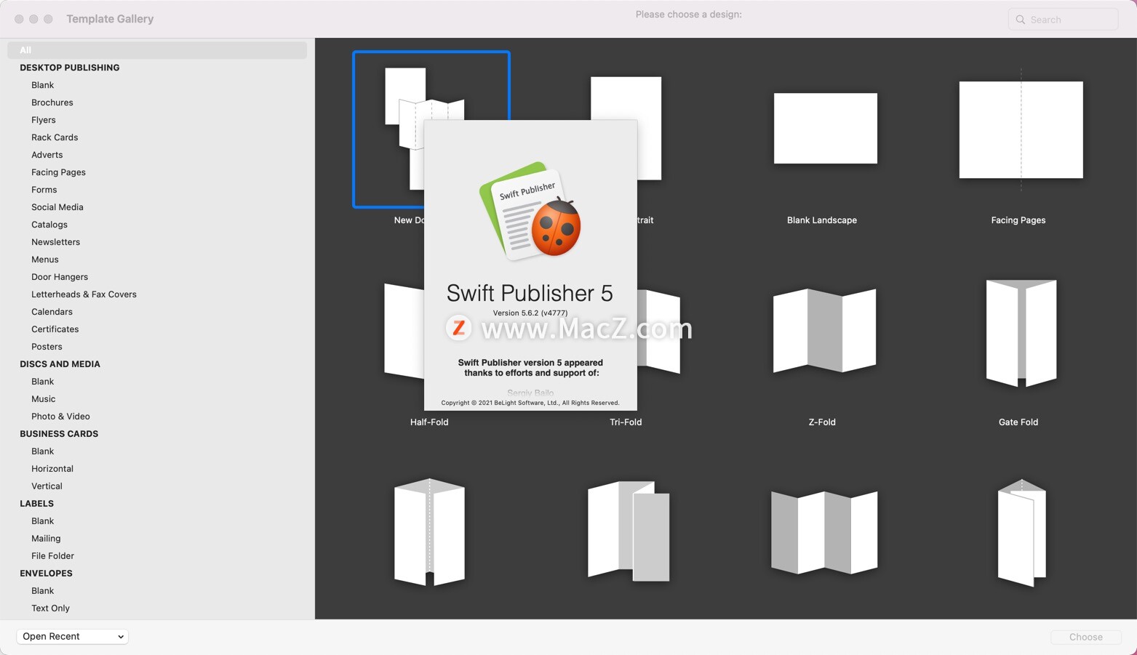Open the Door Hangers category
The image size is (1137, 655).
[60, 277]
